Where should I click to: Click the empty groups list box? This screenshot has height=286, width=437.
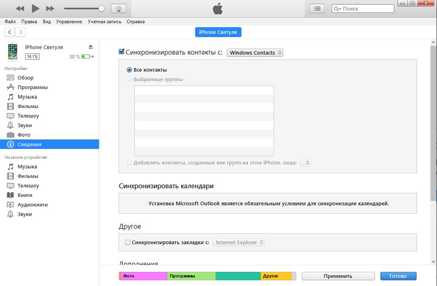[204, 121]
